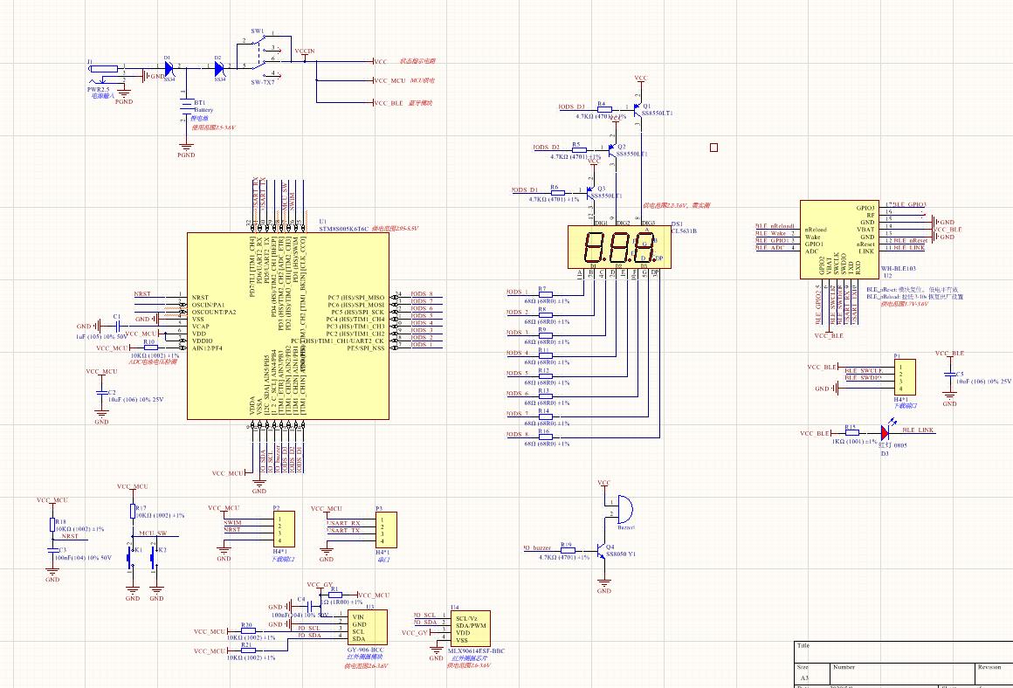Select transistor Q2 symbol

(x=612, y=148)
